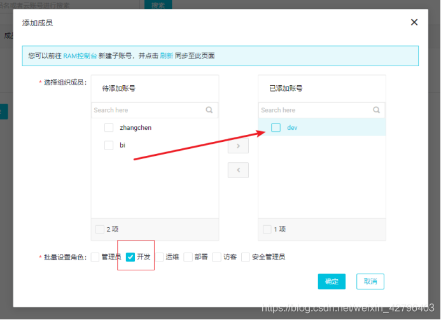Close the 添加成员 dialog with the X

tap(414, 22)
